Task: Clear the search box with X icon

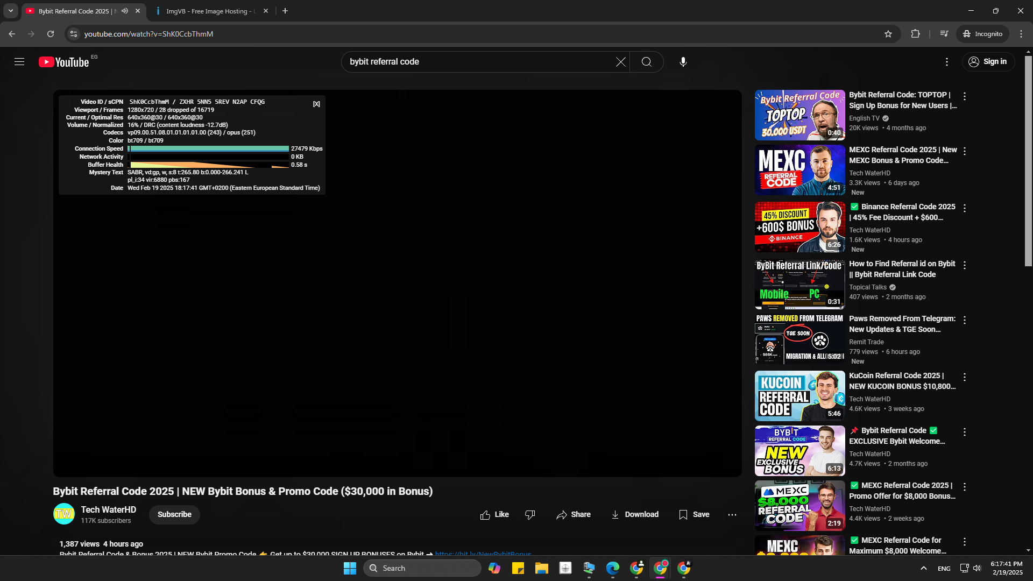Action: click(x=620, y=62)
